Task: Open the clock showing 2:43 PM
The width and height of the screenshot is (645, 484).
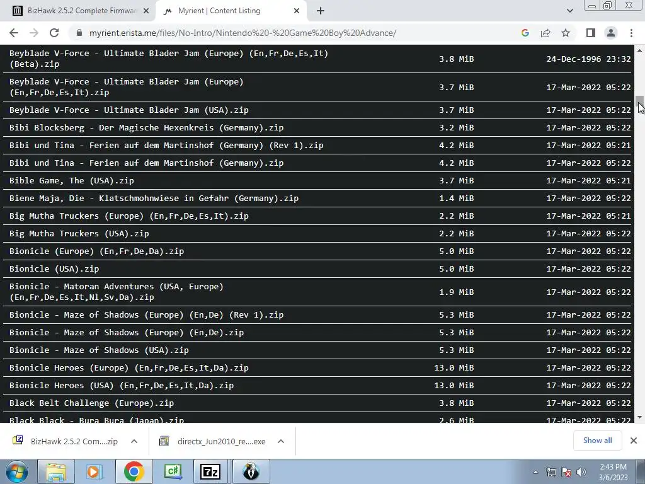Action: coord(613,472)
